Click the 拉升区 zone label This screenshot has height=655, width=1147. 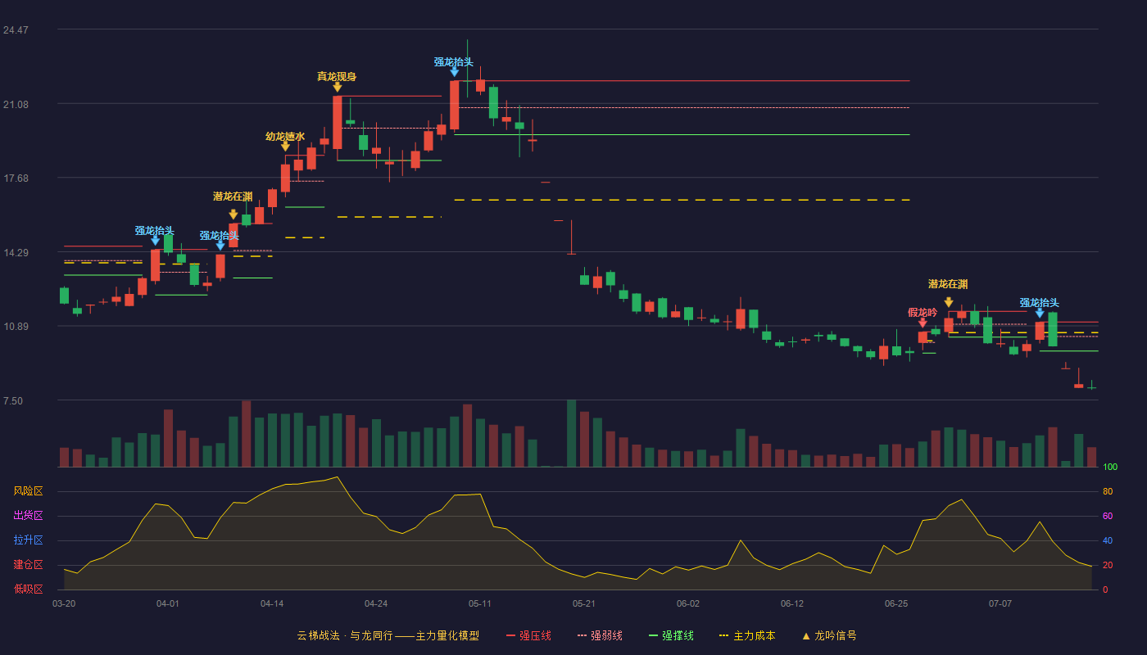[28, 540]
